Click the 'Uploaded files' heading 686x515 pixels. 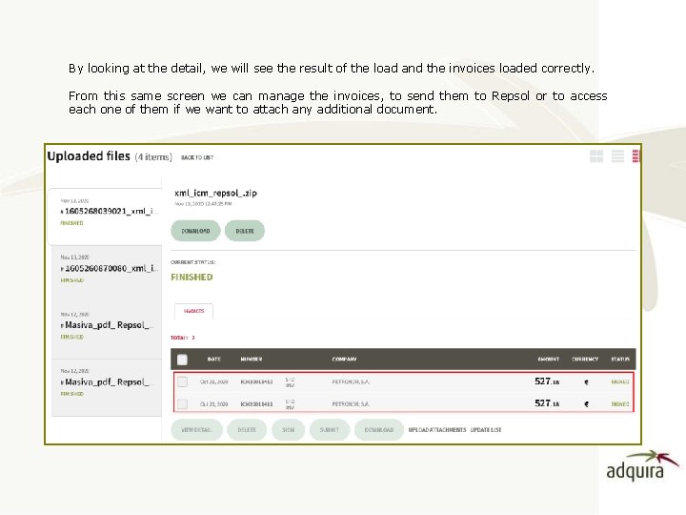point(89,156)
